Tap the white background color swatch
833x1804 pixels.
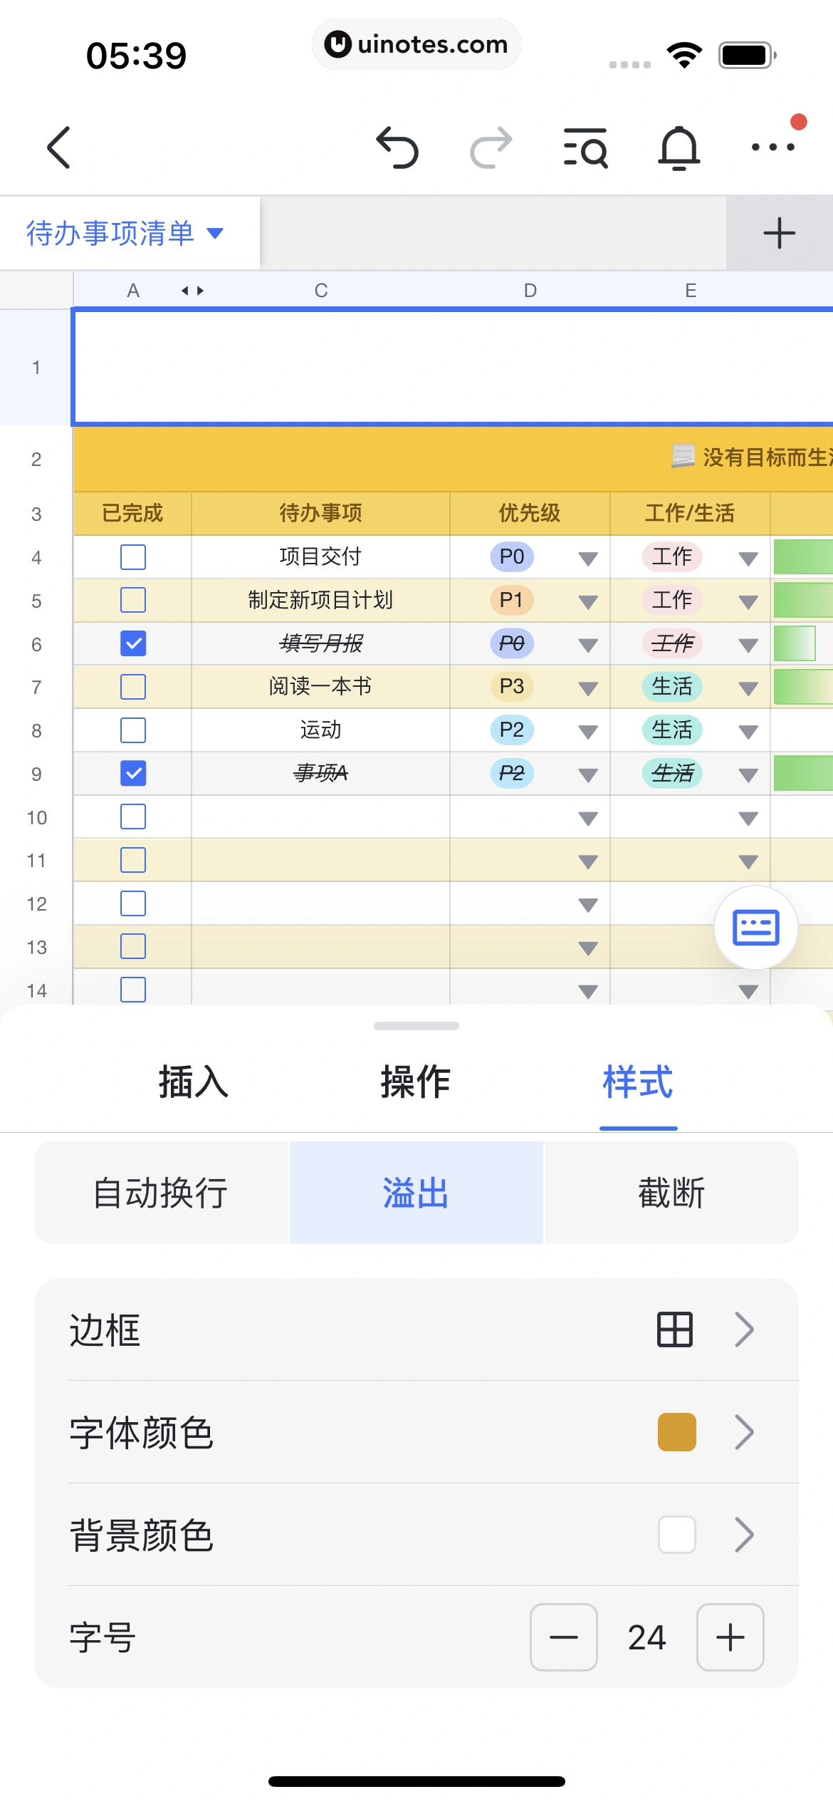677,1535
